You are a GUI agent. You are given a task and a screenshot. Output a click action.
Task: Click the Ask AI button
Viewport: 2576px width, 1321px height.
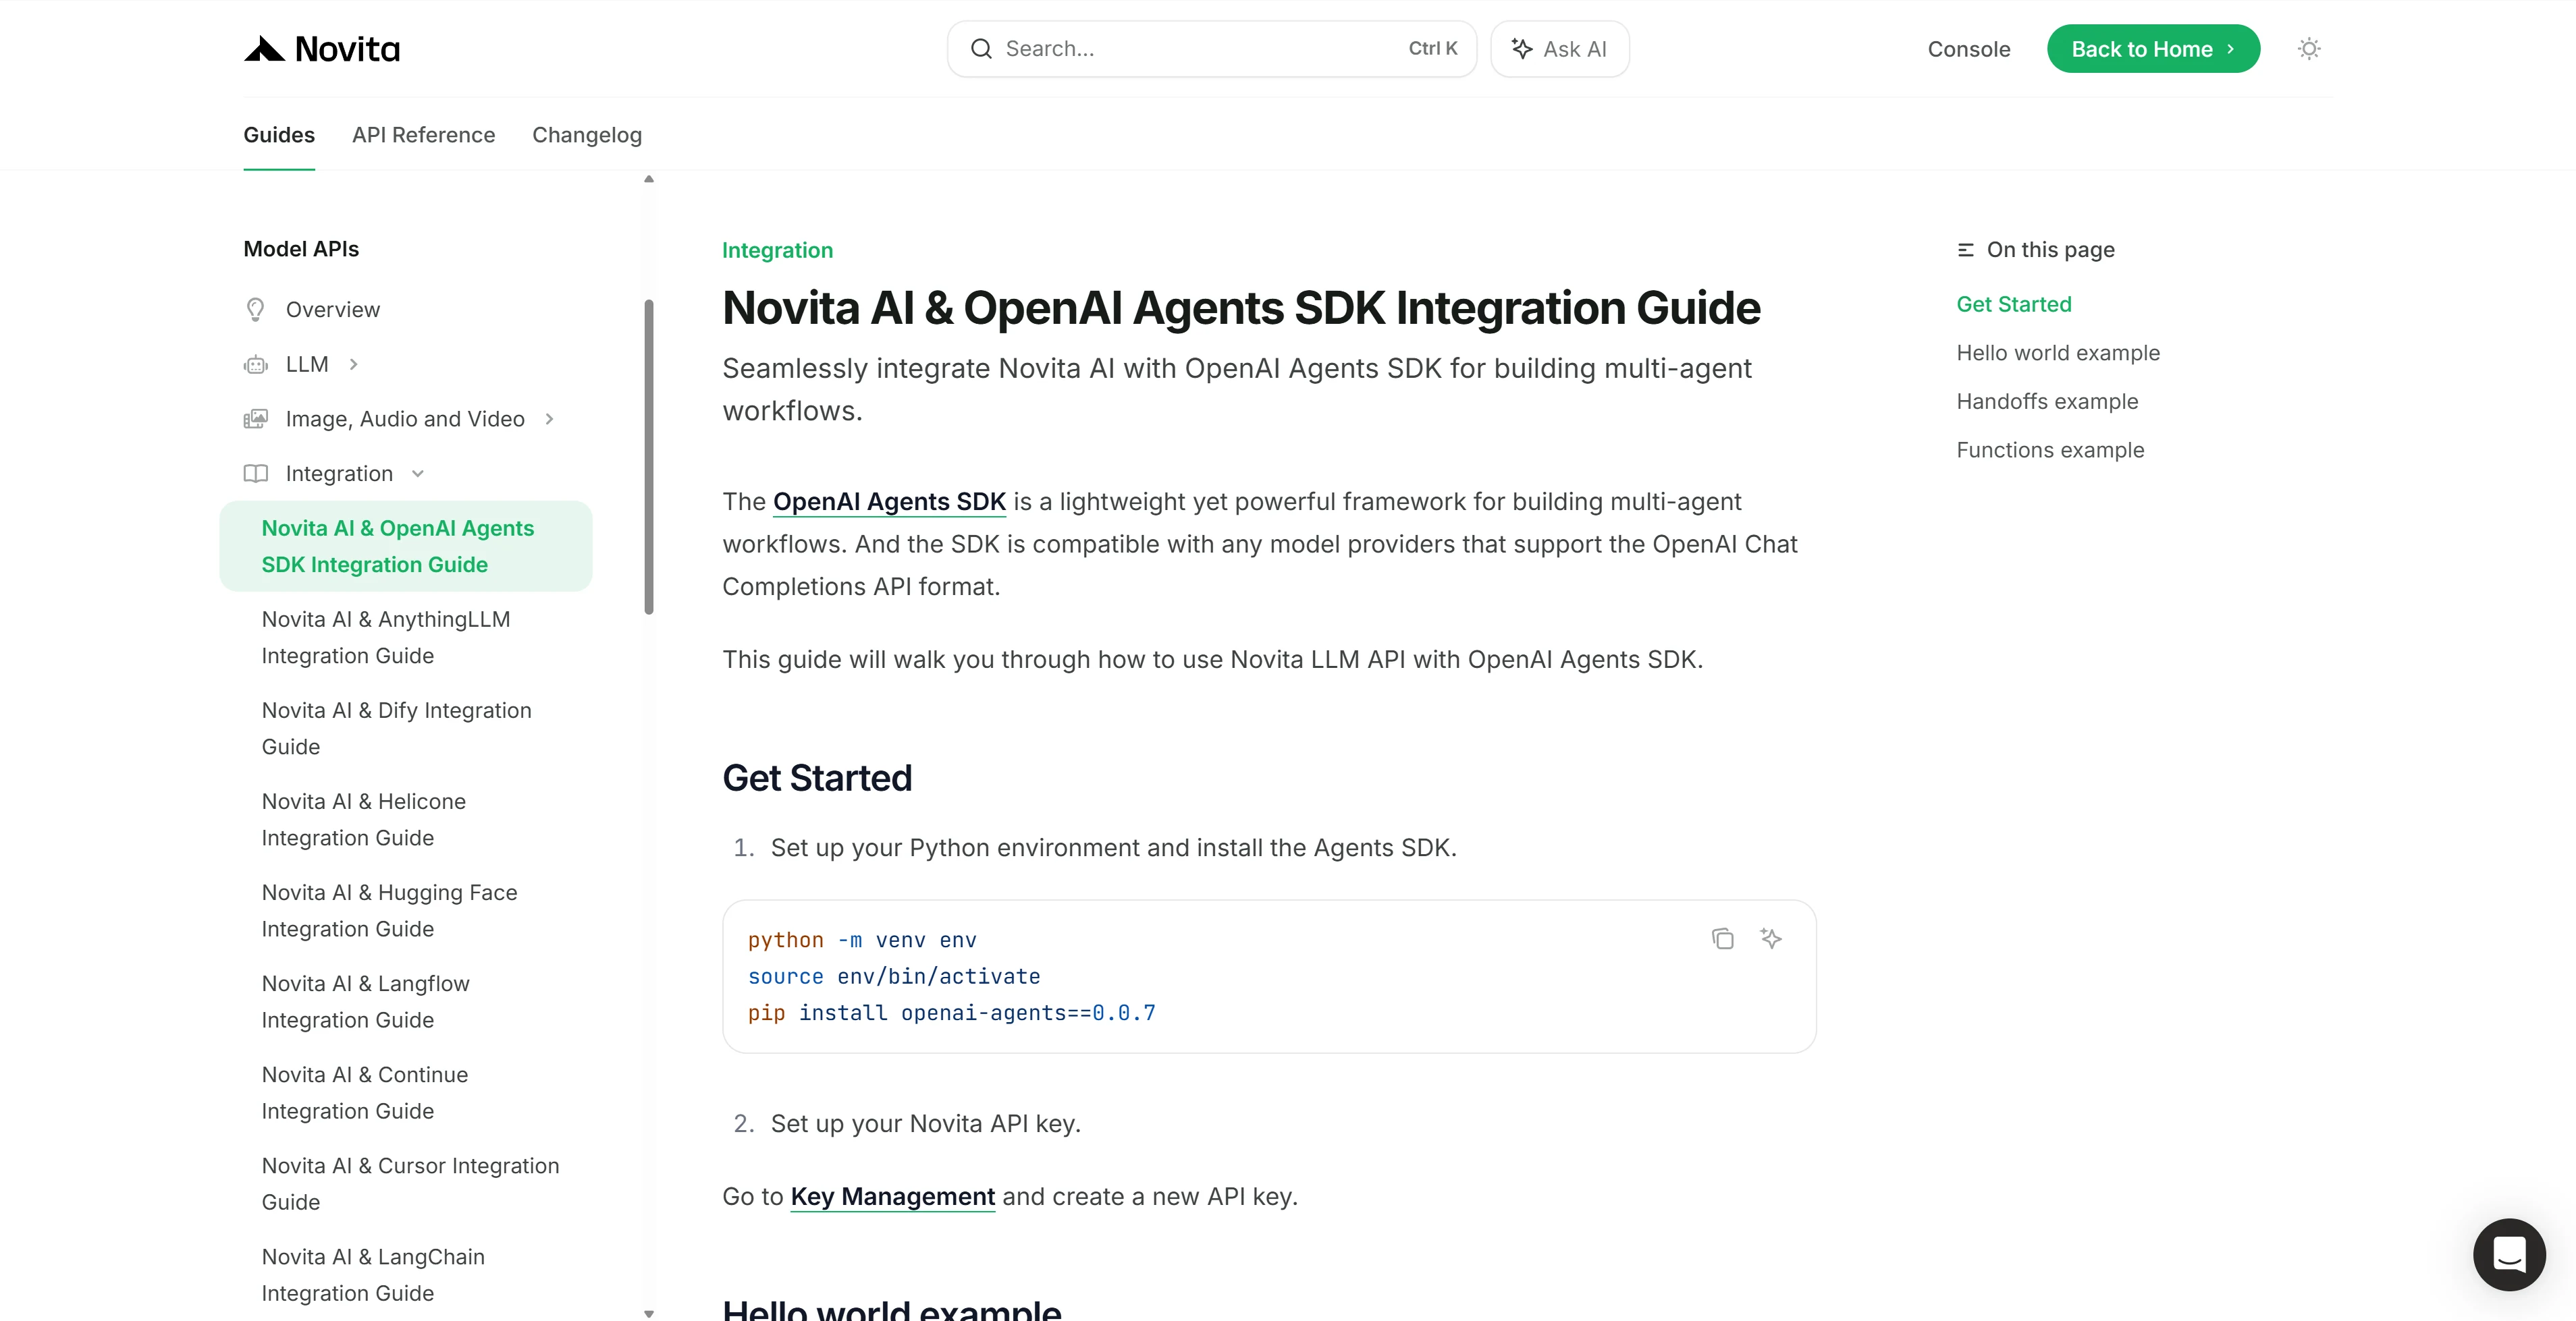pos(1559,49)
